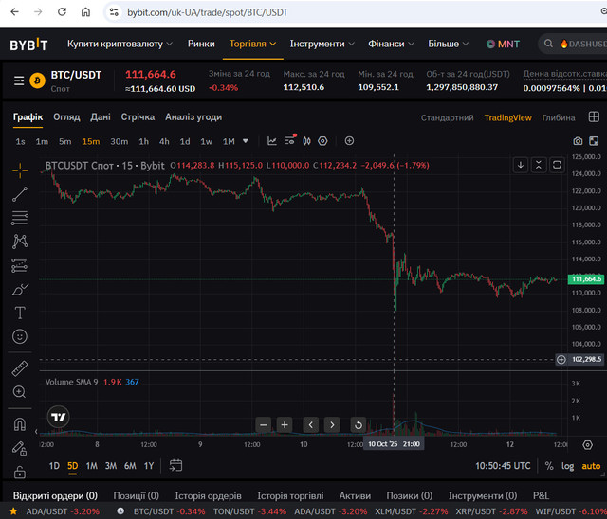The width and height of the screenshot is (607, 519).
Task: Click the Bybit logo
Action: point(28,45)
